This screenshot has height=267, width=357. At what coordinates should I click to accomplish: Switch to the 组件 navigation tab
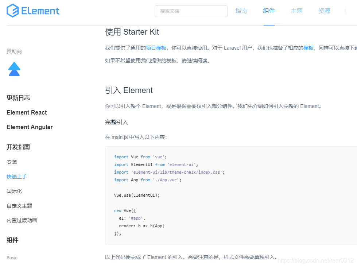click(269, 11)
